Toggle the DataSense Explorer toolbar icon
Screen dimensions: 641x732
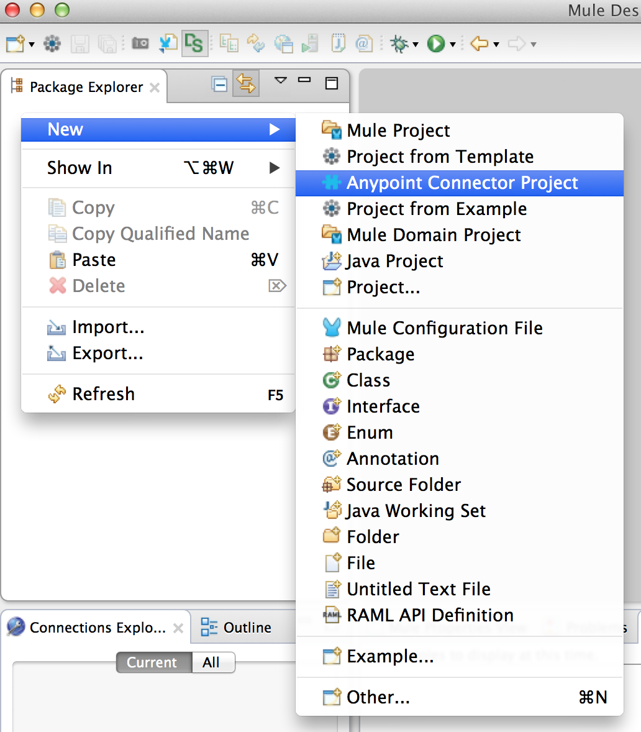(194, 43)
